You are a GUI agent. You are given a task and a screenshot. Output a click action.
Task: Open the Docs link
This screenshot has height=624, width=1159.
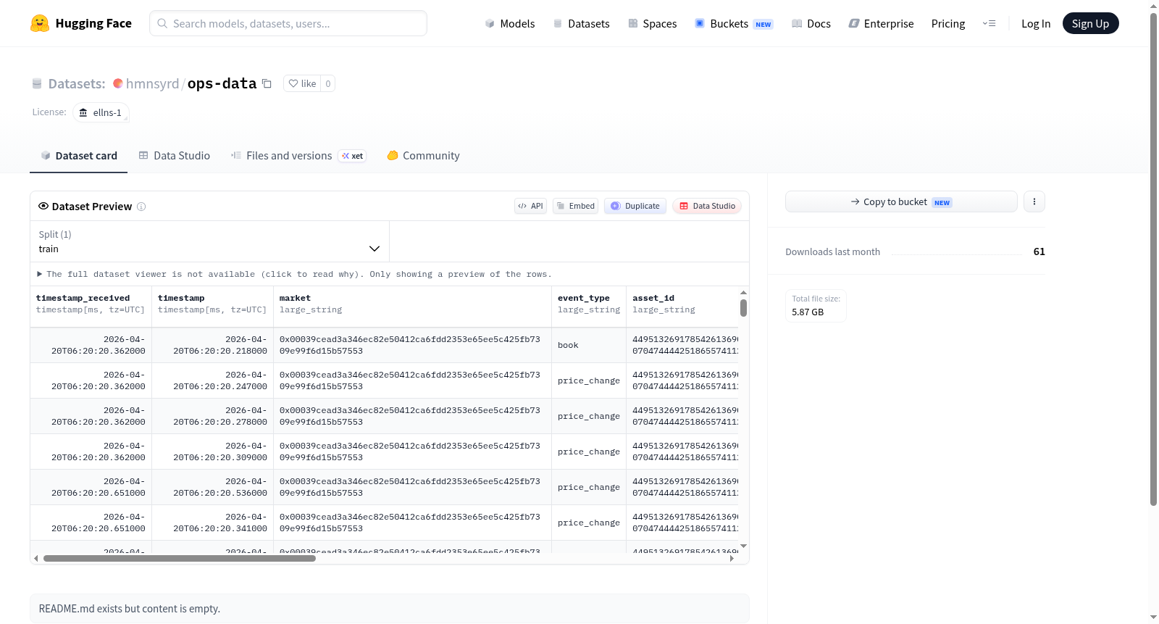pyautogui.click(x=811, y=23)
